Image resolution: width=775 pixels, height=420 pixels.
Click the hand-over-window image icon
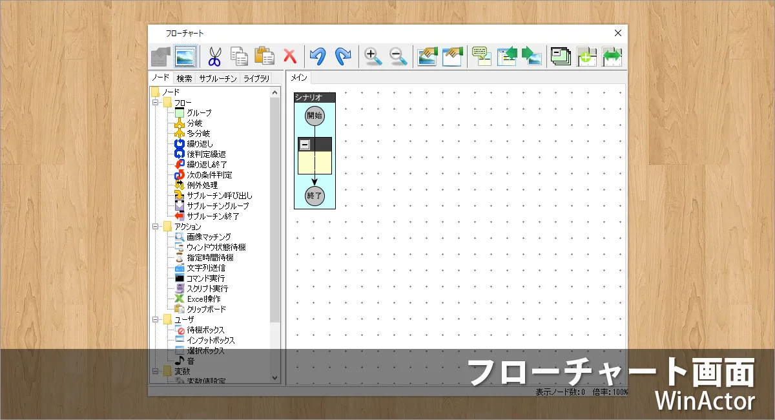[453, 56]
